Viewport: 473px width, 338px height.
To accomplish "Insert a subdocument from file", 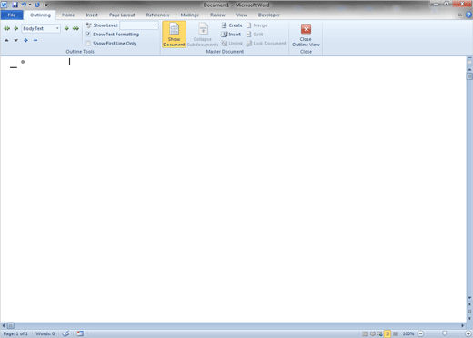I will click(231, 35).
